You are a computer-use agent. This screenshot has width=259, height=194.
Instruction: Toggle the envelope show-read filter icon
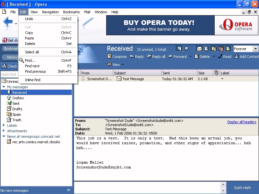click(x=199, y=49)
